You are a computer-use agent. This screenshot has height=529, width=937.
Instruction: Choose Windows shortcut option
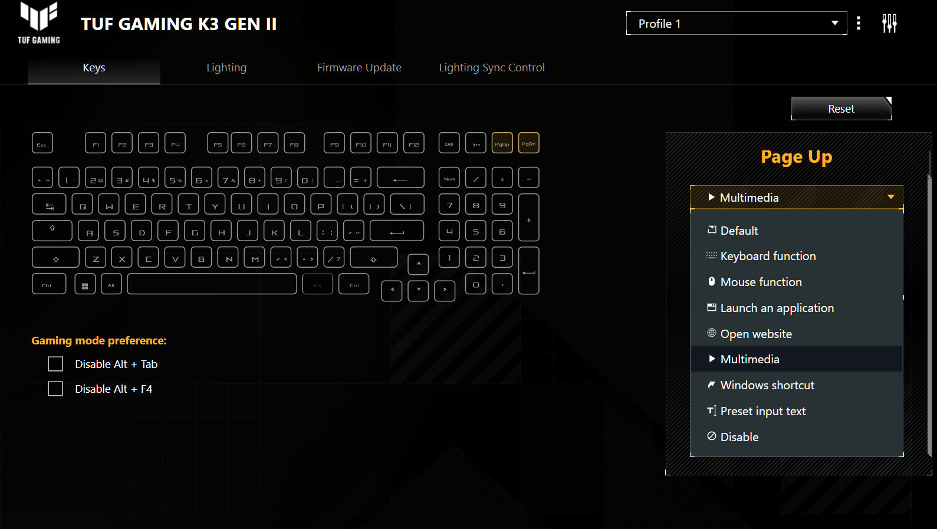(x=797, y=385)
